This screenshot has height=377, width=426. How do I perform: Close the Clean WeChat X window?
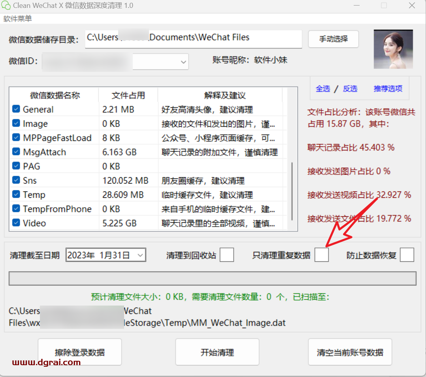tap(412, 6)
